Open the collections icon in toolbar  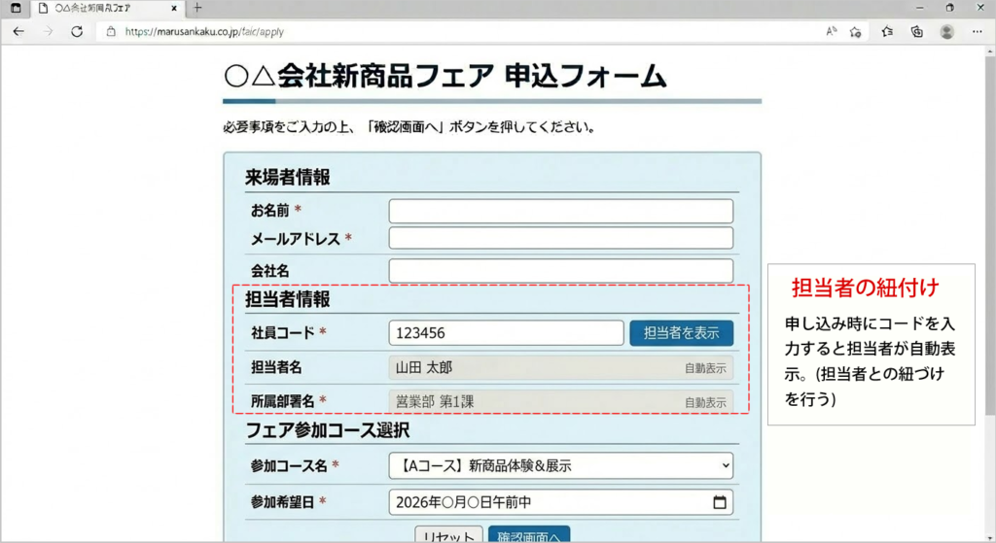pos(916,31)
